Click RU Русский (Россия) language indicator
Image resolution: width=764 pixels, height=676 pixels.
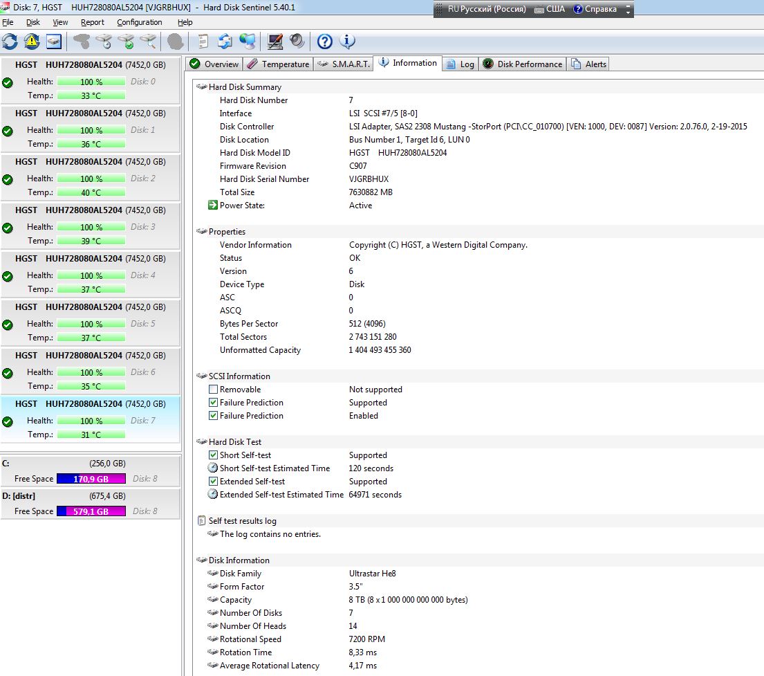coord(487,9)
